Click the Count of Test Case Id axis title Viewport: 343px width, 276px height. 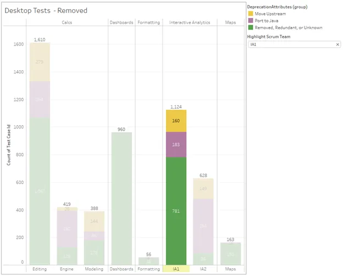(x=9, y=145)
